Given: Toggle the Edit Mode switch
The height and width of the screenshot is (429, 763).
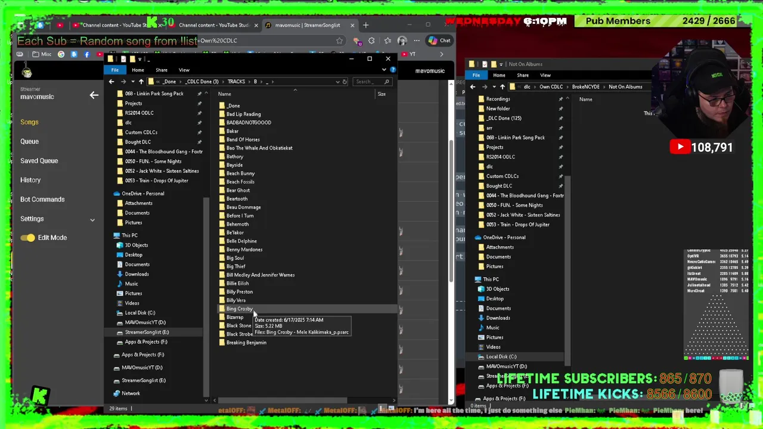Looking at the screenshot, I should (x=27, y=238).
